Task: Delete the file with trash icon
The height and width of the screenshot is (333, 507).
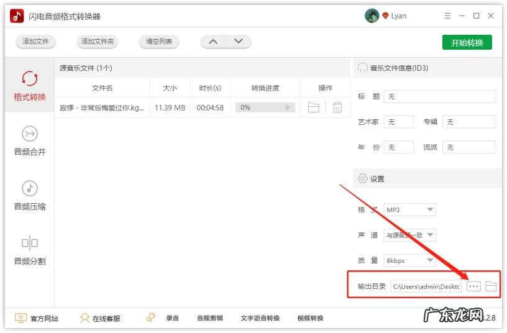Action: [x=337, y=107]
